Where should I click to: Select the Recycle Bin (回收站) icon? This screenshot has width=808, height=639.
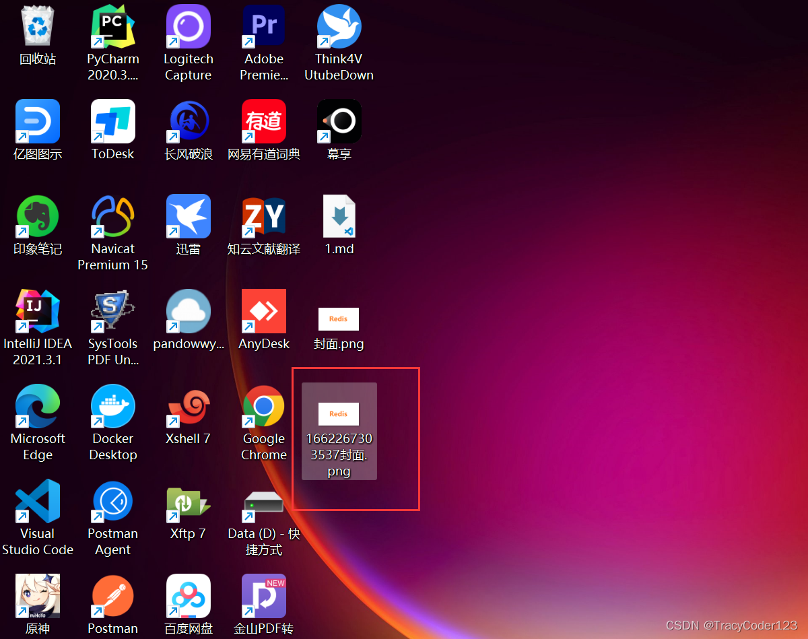pos(38,27)
